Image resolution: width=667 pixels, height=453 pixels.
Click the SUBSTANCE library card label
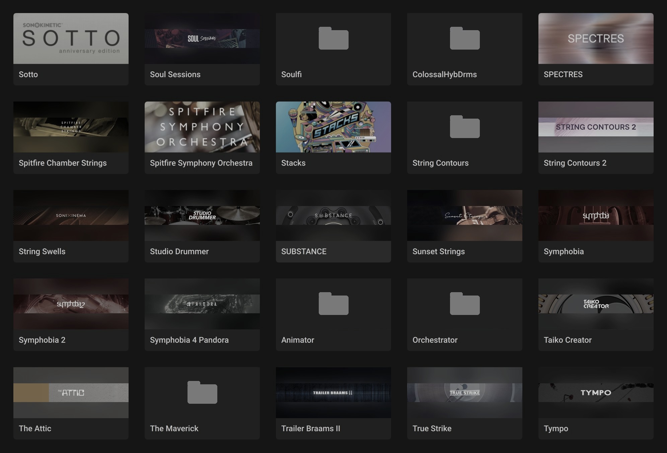point(304,251)
